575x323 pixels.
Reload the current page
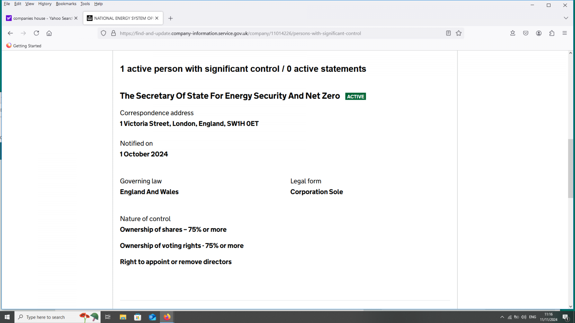[36, 33]
